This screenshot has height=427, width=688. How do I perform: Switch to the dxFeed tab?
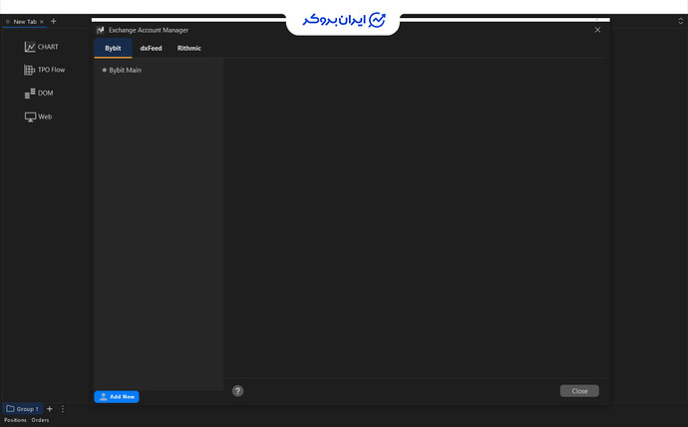(151, 48)
